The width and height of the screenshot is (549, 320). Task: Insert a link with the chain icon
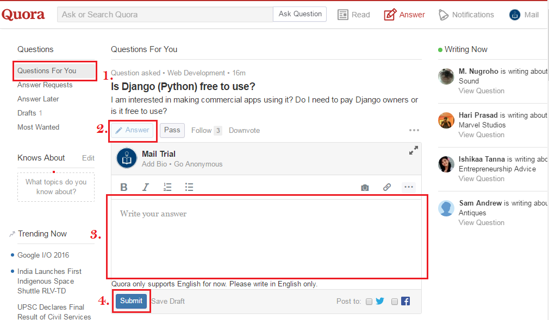tap(387, 187)
